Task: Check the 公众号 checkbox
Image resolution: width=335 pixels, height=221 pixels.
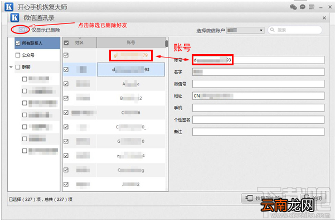Action: point(18,55)
